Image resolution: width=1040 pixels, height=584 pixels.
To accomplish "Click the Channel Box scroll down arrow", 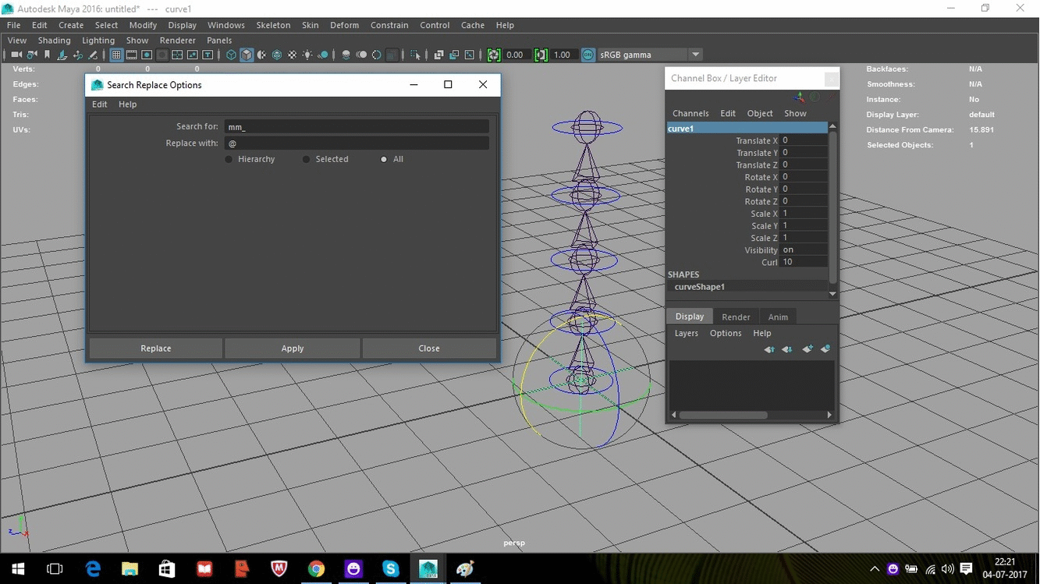I will pyautogui.click(x=832, y=294).
